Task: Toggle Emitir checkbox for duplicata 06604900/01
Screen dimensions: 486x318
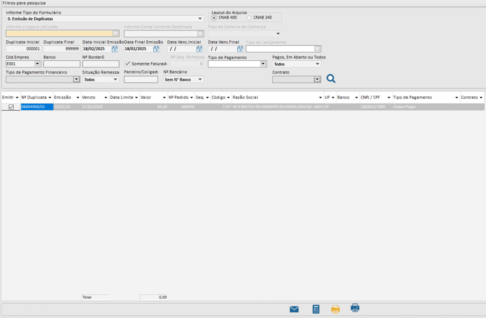Action: (x=11, y=107)
